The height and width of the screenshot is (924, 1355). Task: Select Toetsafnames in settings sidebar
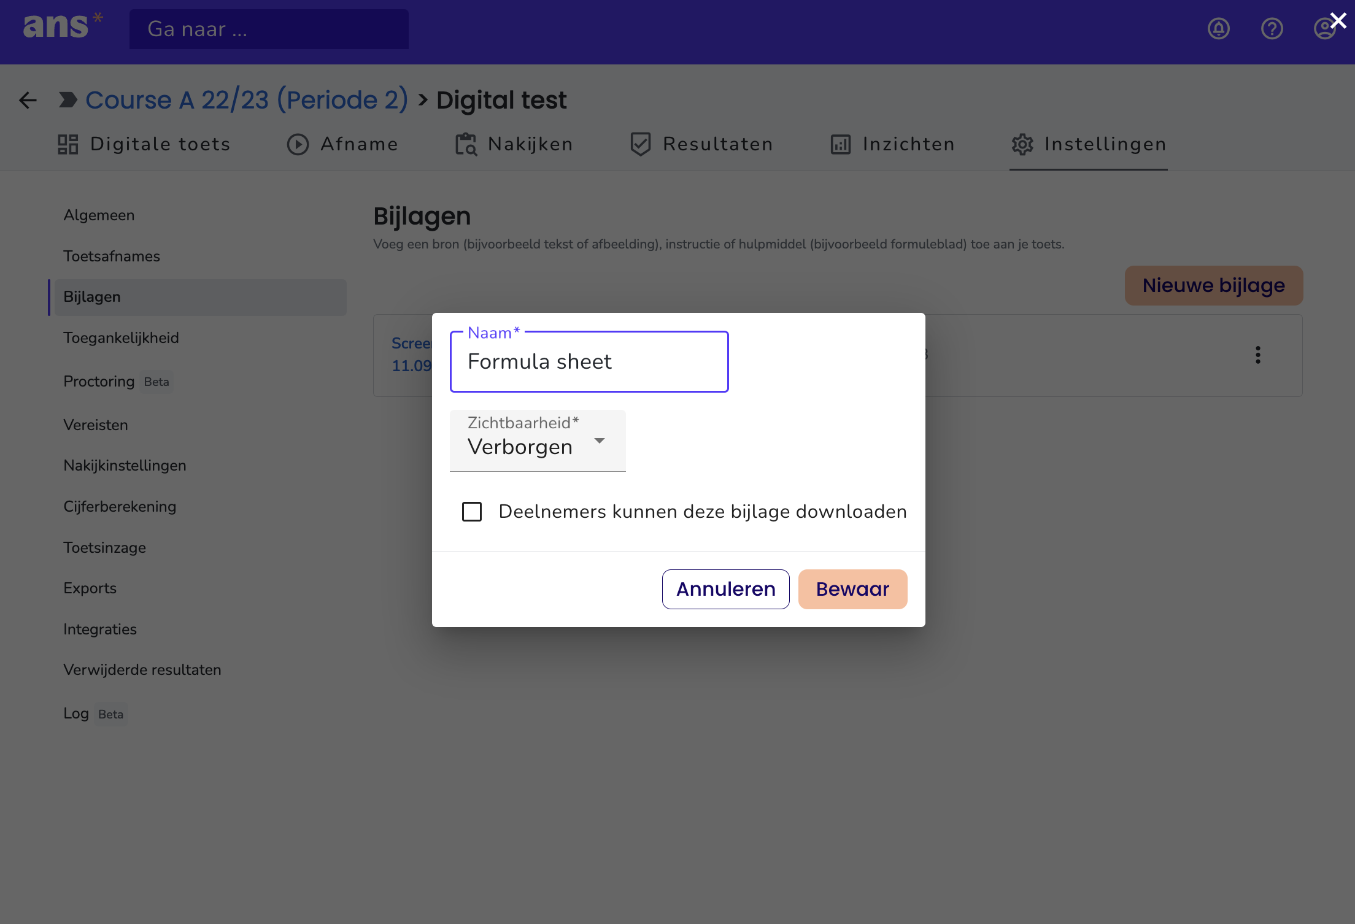pos(112,256)
